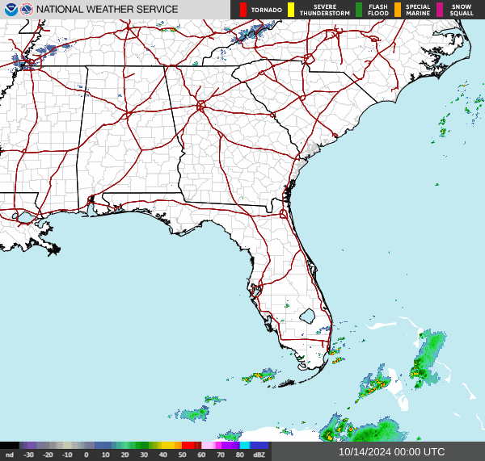Click the 0 value on the dBZ scale
The width and height of the screenshot is (485, 461).
(x=86, y=455)
